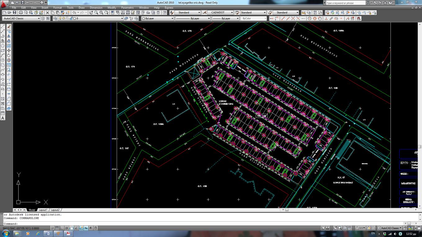Select the Line draw tool

coord(3,26)
